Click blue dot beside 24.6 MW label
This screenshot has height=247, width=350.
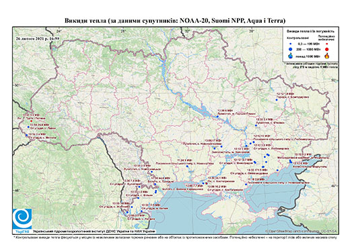28,127
